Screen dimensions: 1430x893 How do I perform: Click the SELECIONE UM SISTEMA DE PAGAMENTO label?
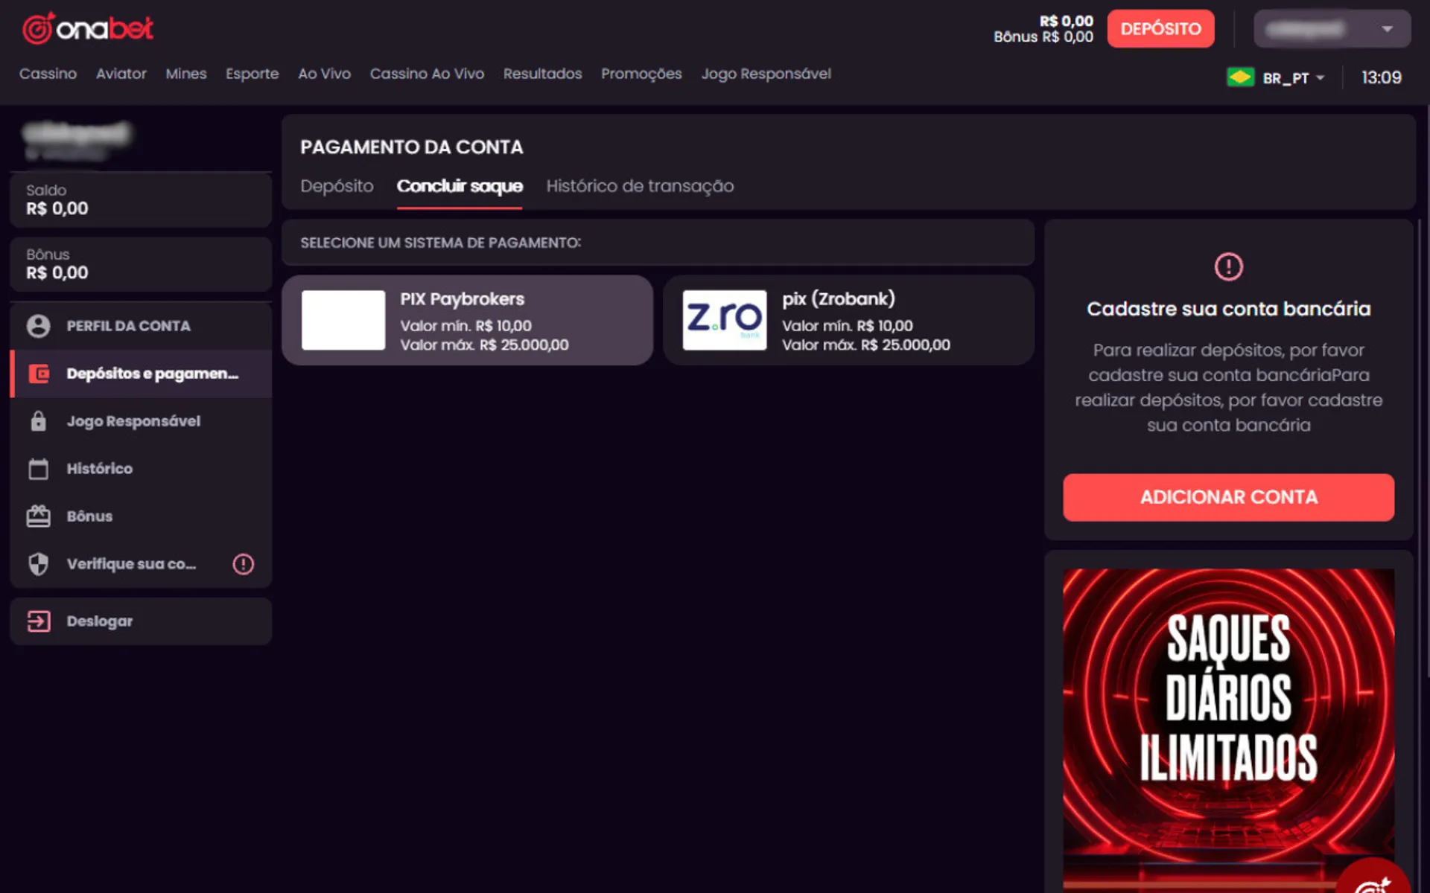pos(440,243)
